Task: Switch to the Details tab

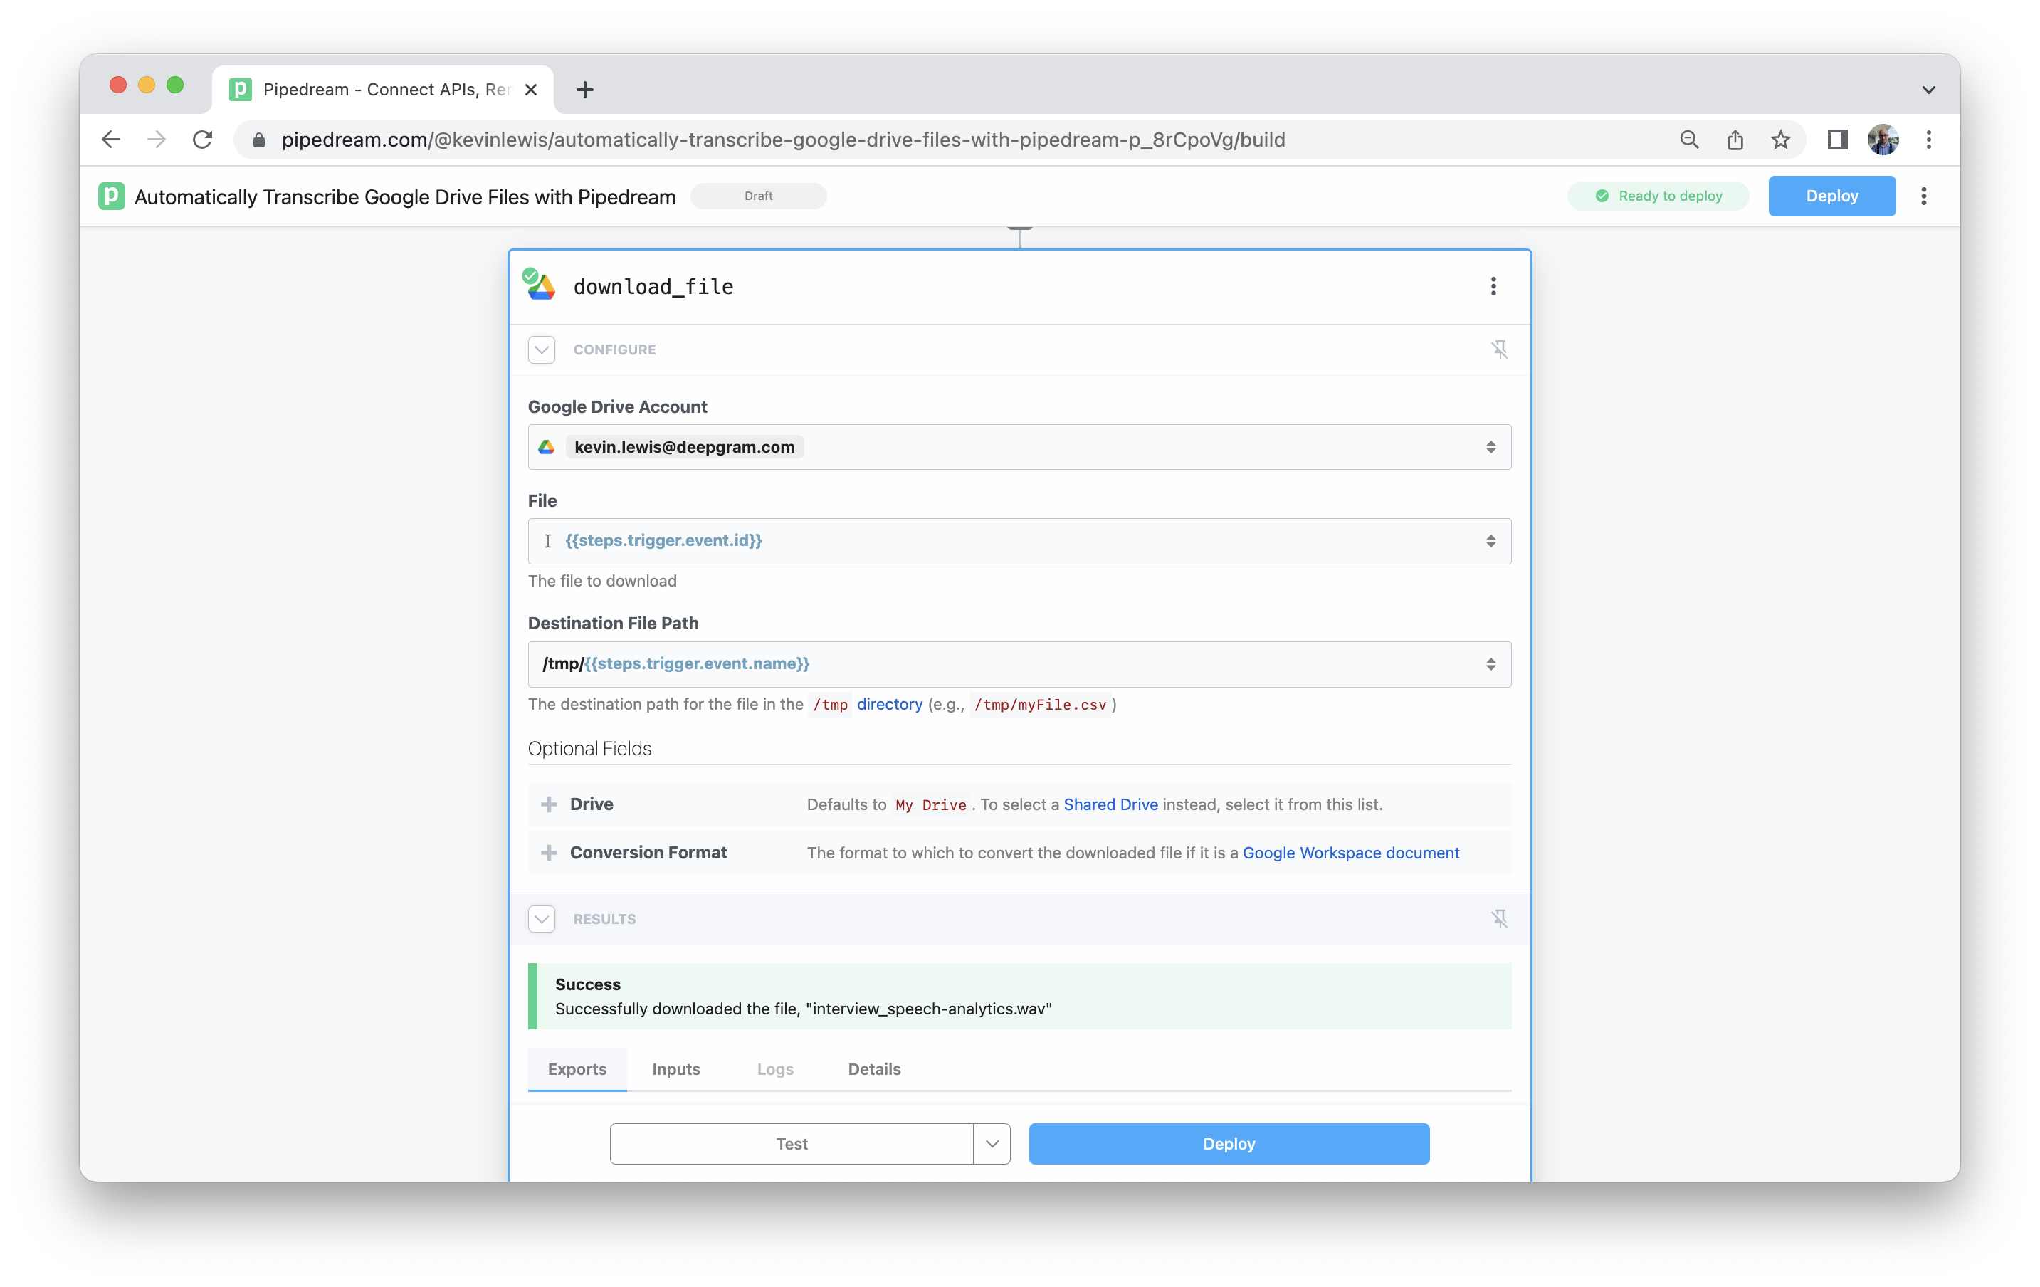Action: tap(874, 1069)
